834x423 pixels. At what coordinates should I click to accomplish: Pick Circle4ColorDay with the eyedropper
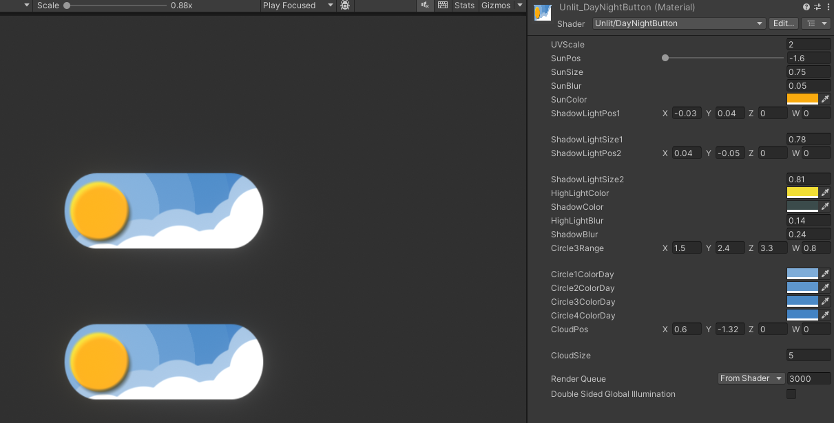pos(825,315)
